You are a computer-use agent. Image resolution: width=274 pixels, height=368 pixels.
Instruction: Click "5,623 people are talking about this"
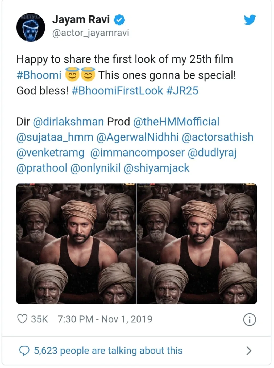tap(108, 350)
